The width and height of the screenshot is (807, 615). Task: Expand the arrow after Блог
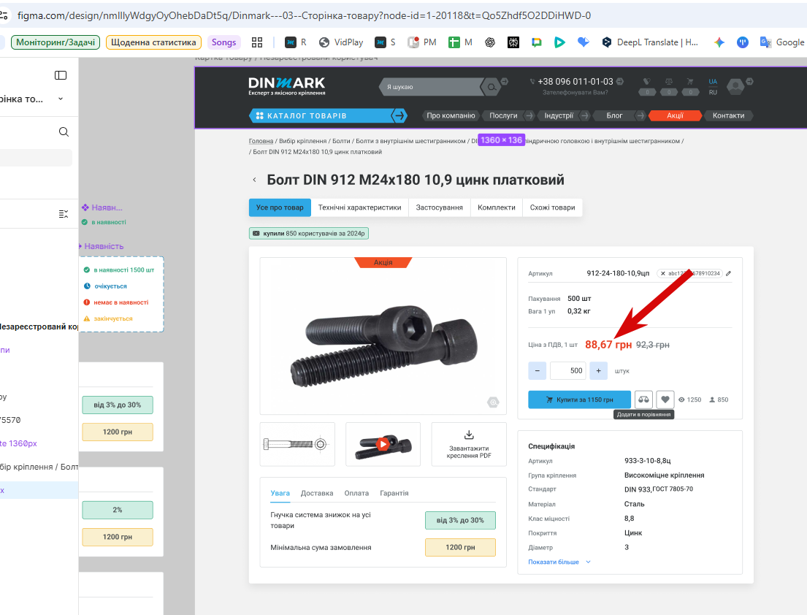pyautogui.click(x=640, y=116)
